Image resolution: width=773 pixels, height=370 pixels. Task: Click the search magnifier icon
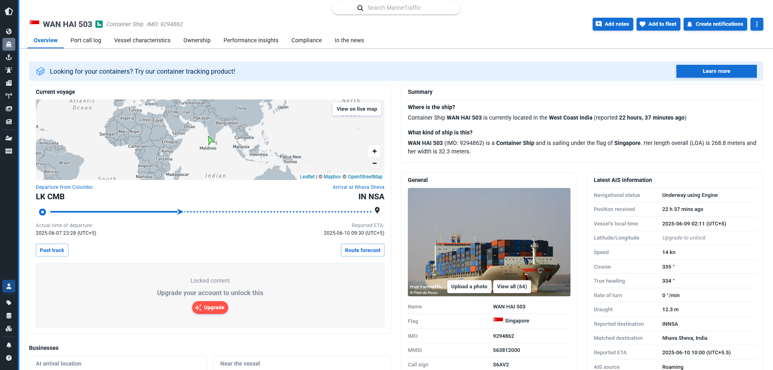(360, 8)
